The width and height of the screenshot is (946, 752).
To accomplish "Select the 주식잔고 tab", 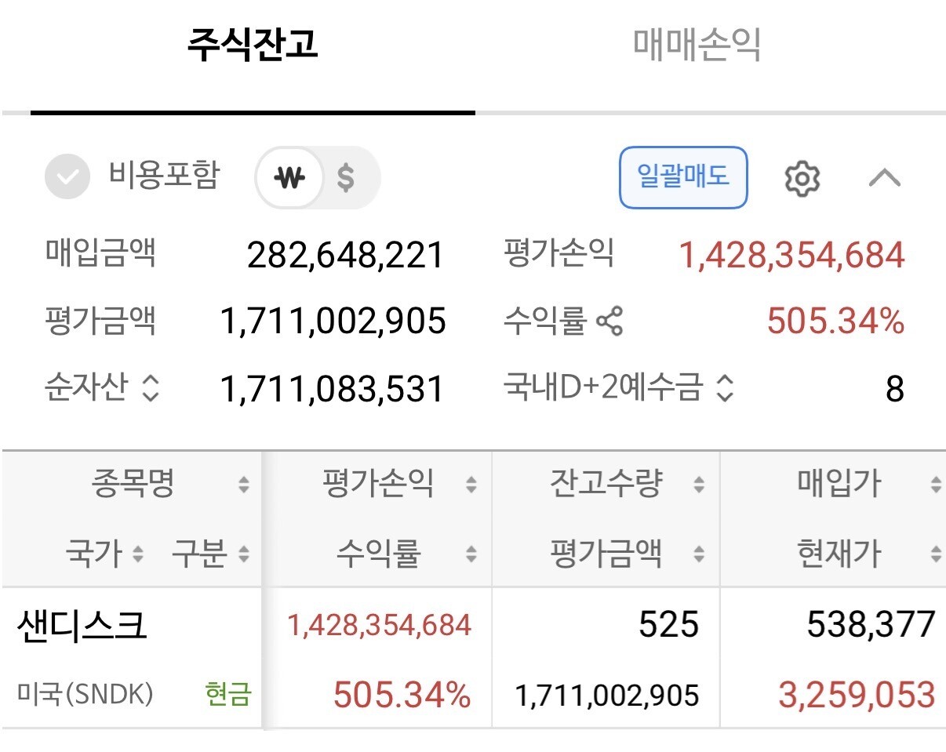I will tap(253, 45).
